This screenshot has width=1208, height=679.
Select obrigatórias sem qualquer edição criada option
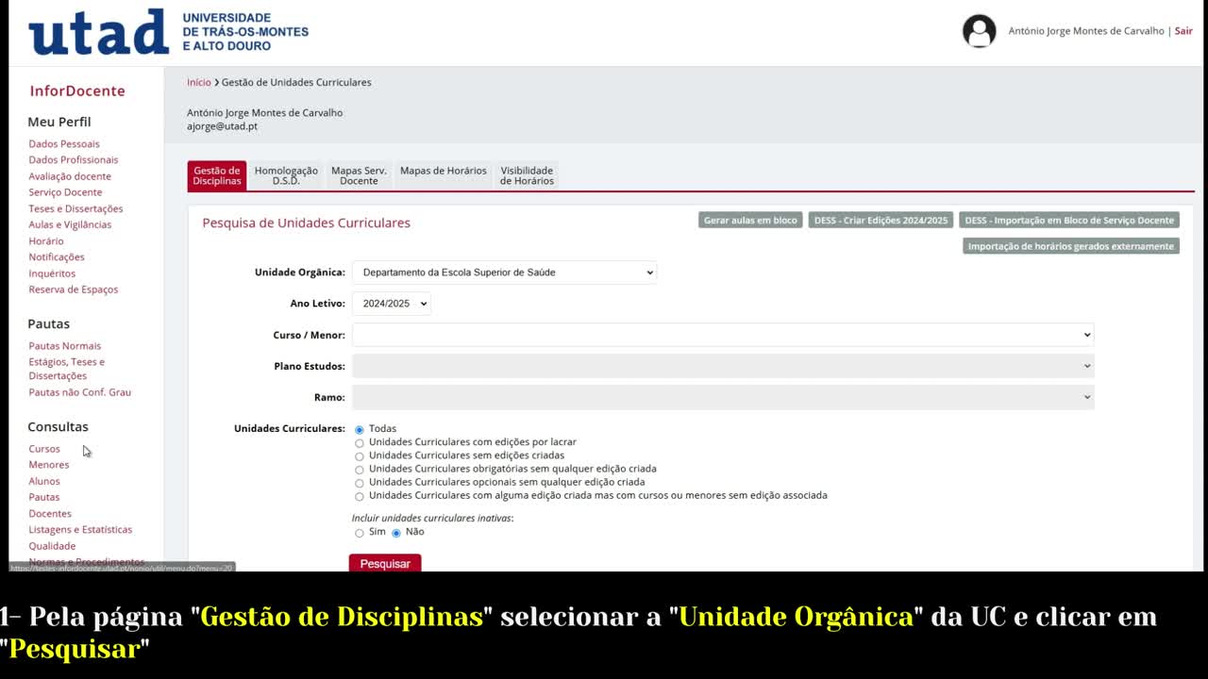(359, 470)
